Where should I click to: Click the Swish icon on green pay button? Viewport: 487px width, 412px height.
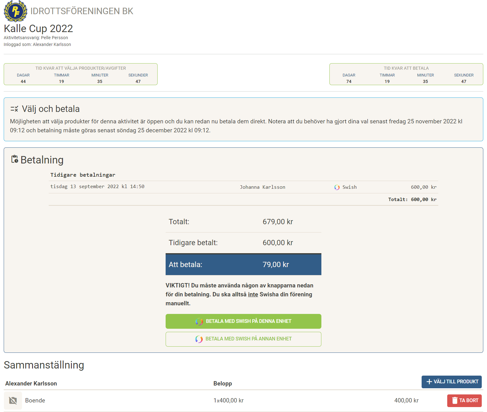199,321
